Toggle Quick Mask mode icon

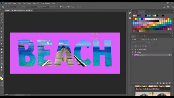(x=2, y=82)
